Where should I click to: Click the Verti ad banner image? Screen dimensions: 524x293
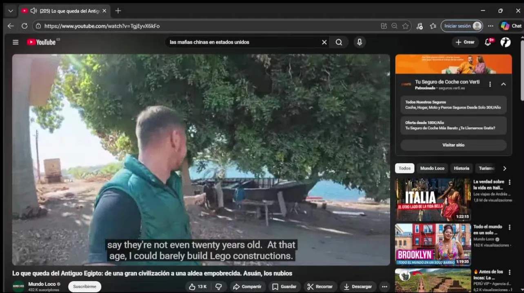point(453,64)
